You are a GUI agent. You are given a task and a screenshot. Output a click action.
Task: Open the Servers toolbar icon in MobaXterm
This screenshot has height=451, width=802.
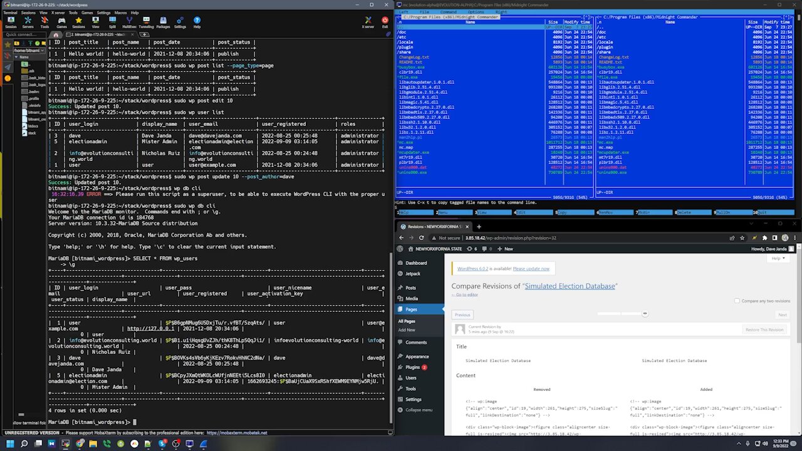click(x=28, y=23)
